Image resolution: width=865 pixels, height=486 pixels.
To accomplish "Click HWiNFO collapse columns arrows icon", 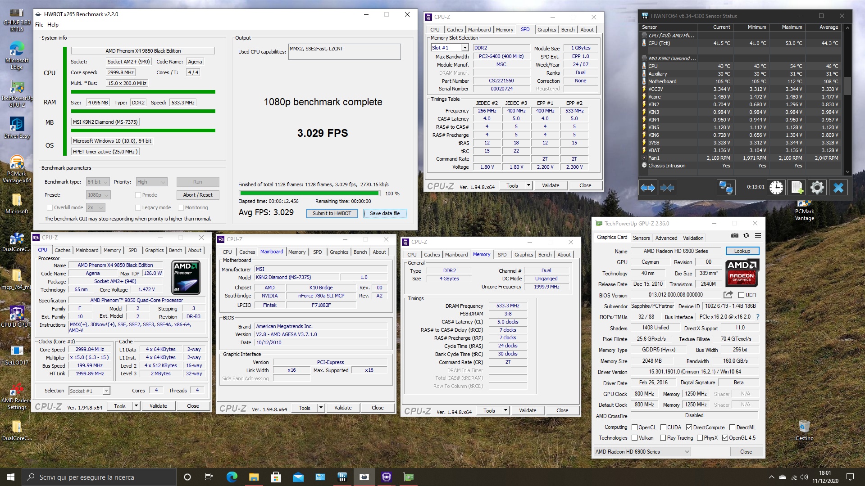I will pos(667,188).
